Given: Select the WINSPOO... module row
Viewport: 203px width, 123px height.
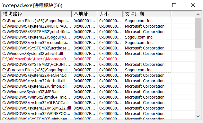Looking at the screenshot, I should pyautogui.click(x=86, y=114).
